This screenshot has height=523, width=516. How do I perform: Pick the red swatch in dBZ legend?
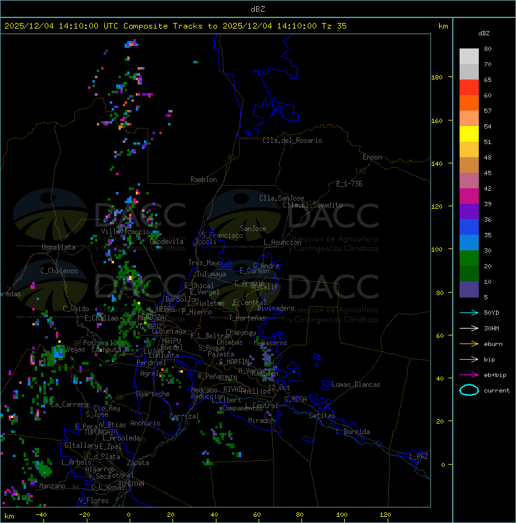(x=469, y=88)
